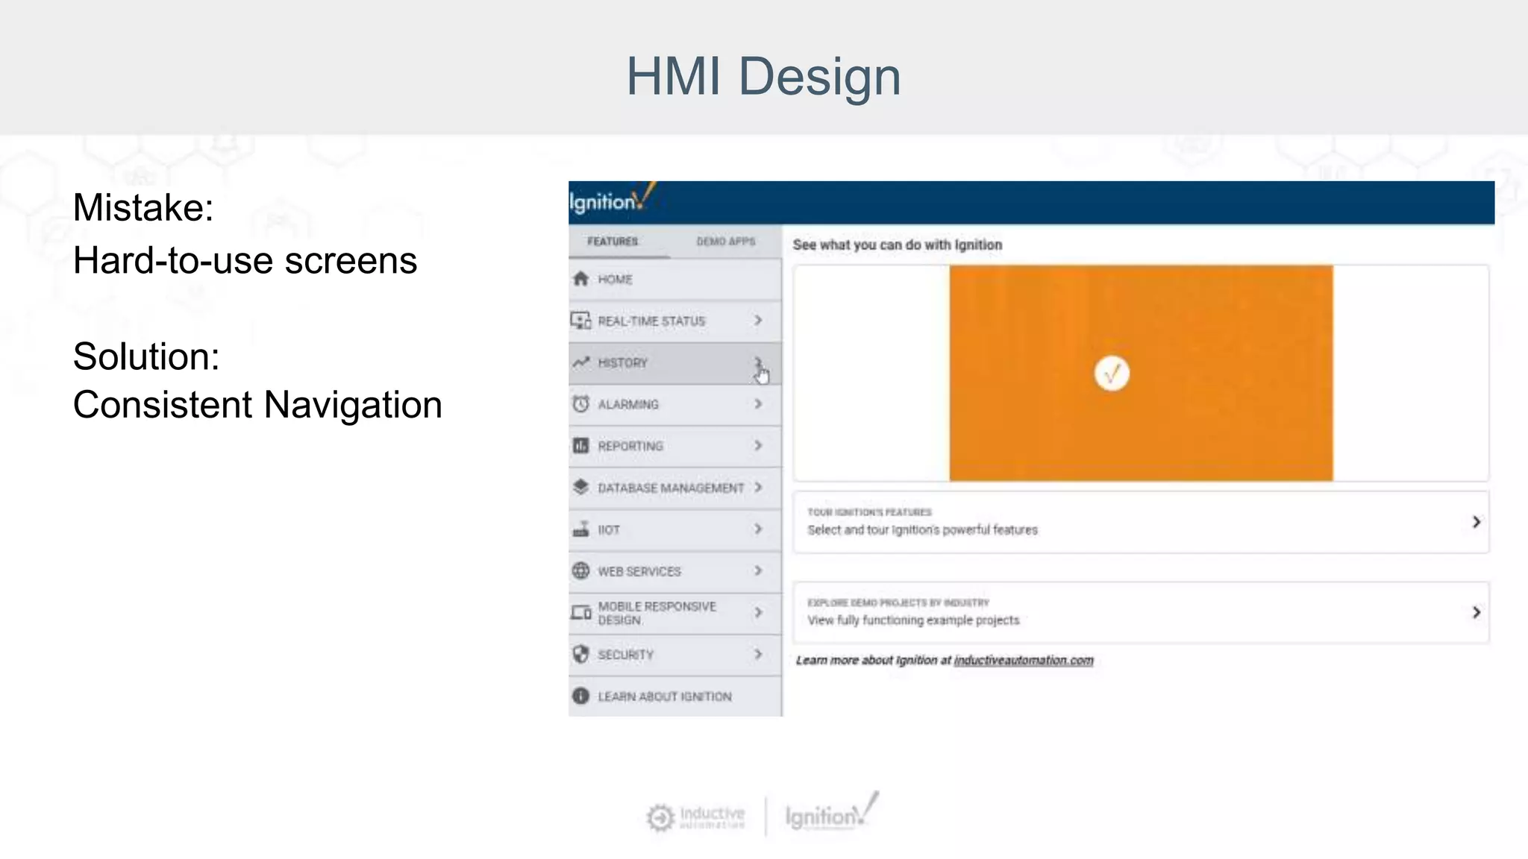Click the "Hard-to-use screens" text
1528x859 pixels.
point(245,261)
